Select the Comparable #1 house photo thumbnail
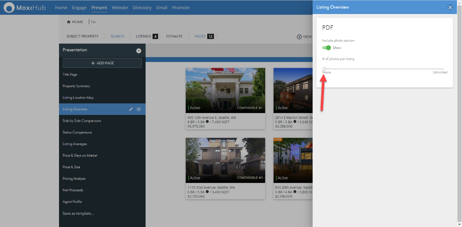Image resolution: width=462 pixels, height=227 pixels. pyautogui.click(x=225, y=90)
